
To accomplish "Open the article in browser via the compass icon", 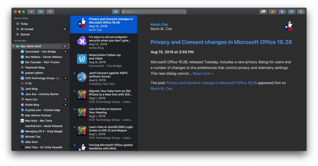I will click(291, 12).
